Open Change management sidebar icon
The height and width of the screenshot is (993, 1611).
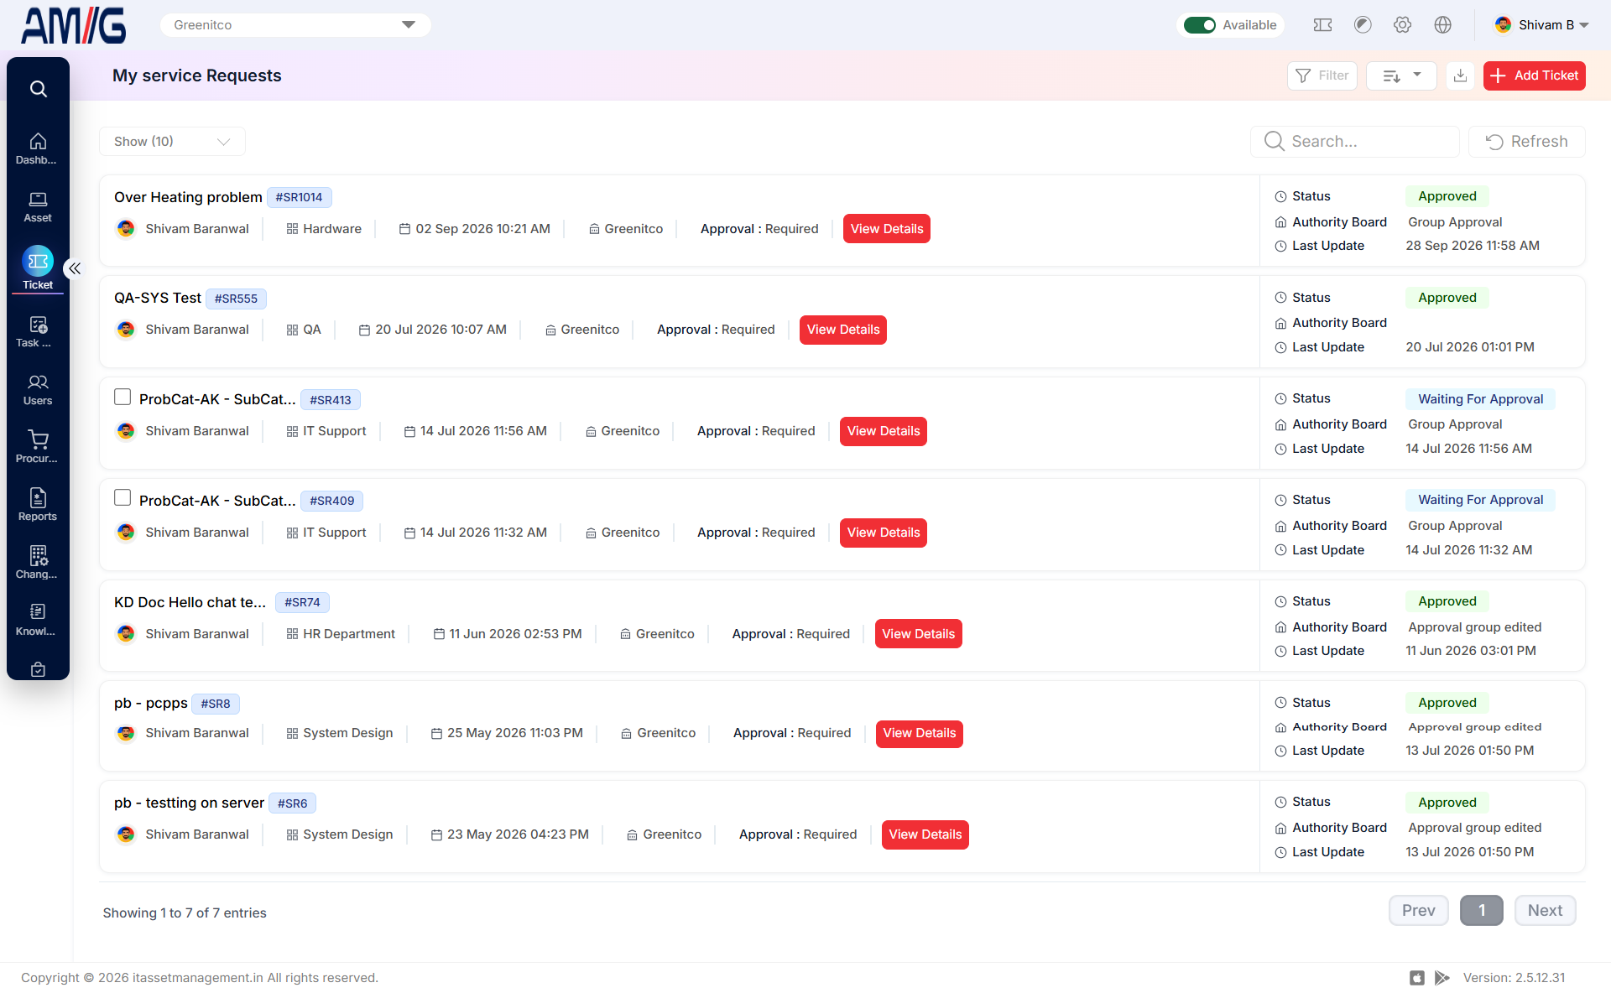click(x=38, y=563)
